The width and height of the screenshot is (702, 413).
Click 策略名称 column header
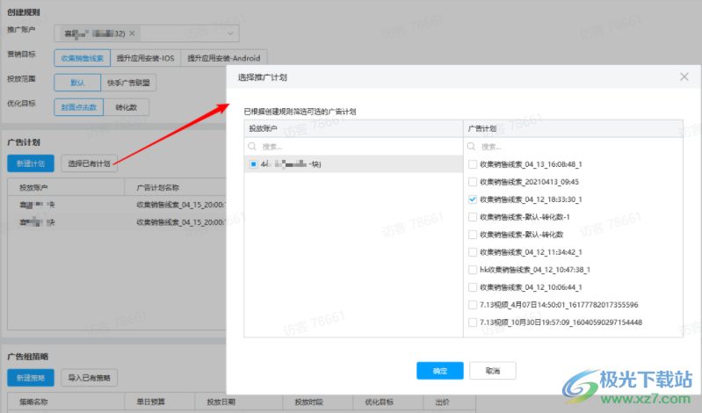[x=33, y=402]
